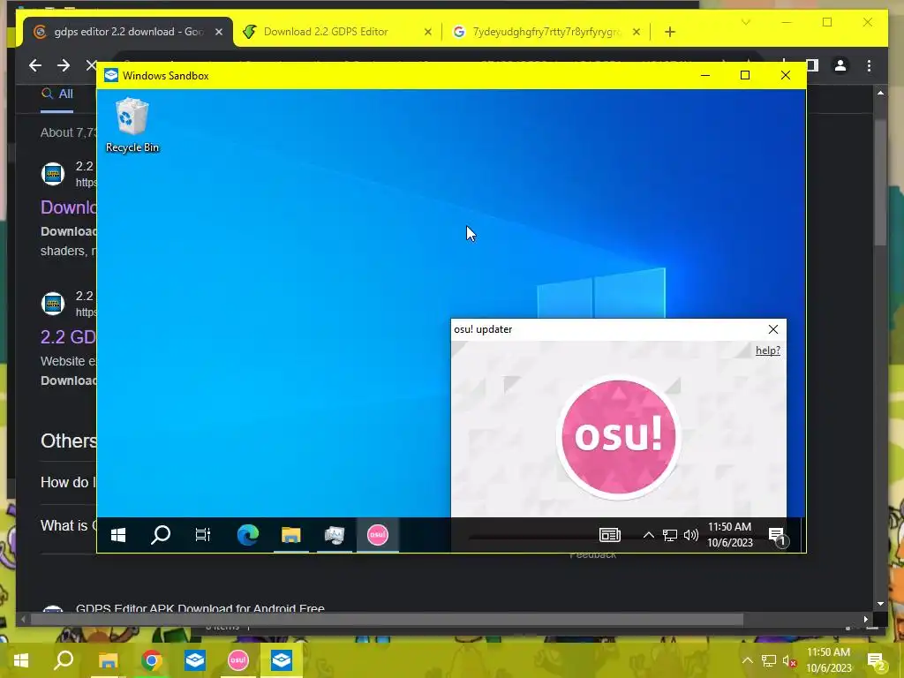
Task: Close the 7ydeyudghgfry7rtty7r8yrfyrygr tab
Action: 636,33
